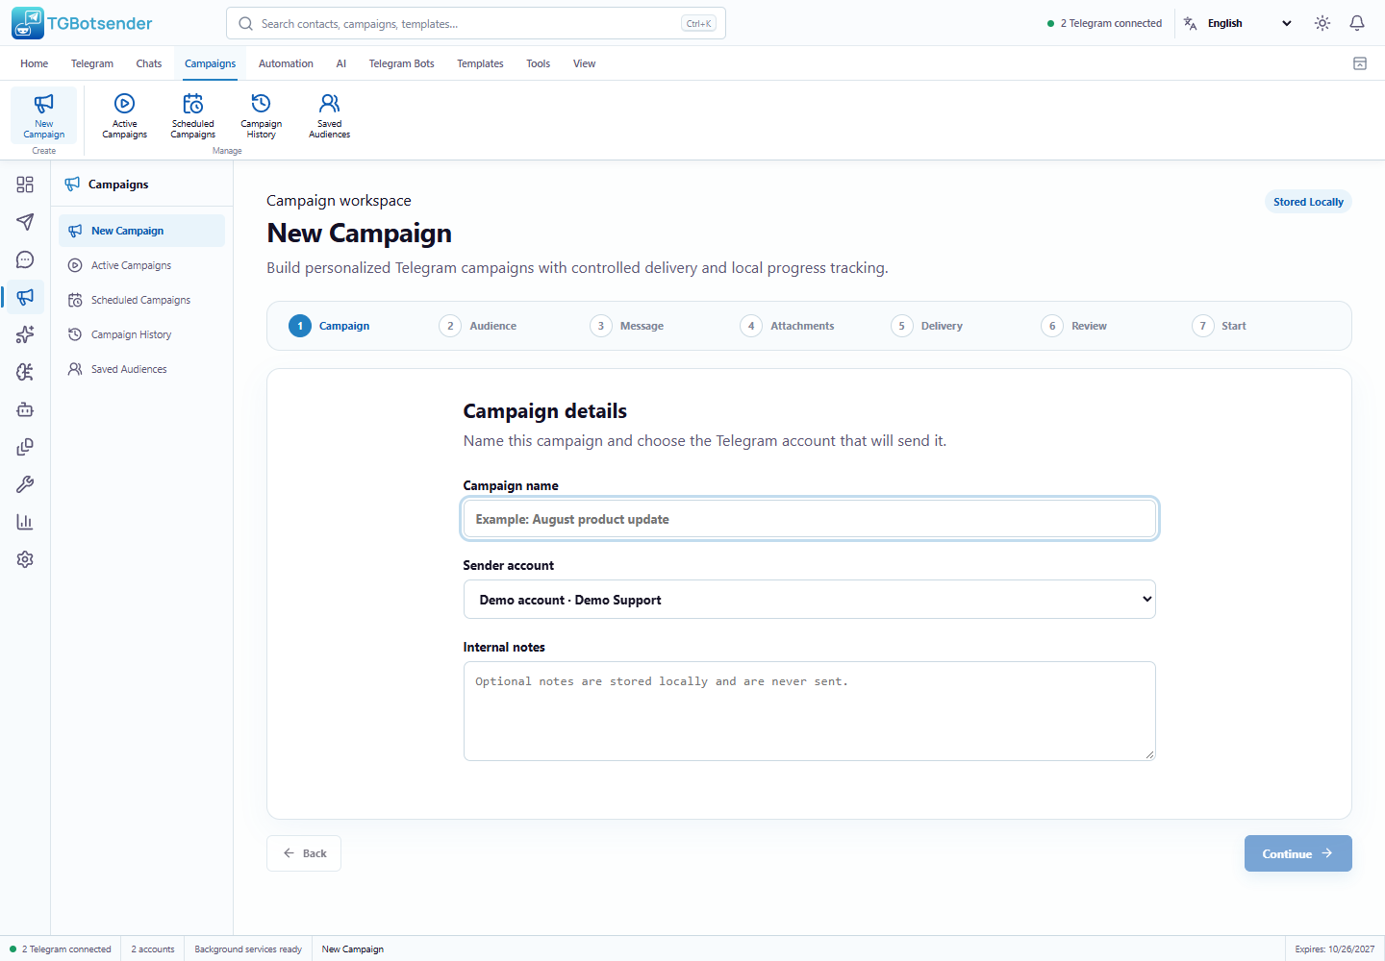Click the Stored Locally badge
The width and height of the screenshot is (1385, 961).
pyautogui.click(x=1308, y=202)
